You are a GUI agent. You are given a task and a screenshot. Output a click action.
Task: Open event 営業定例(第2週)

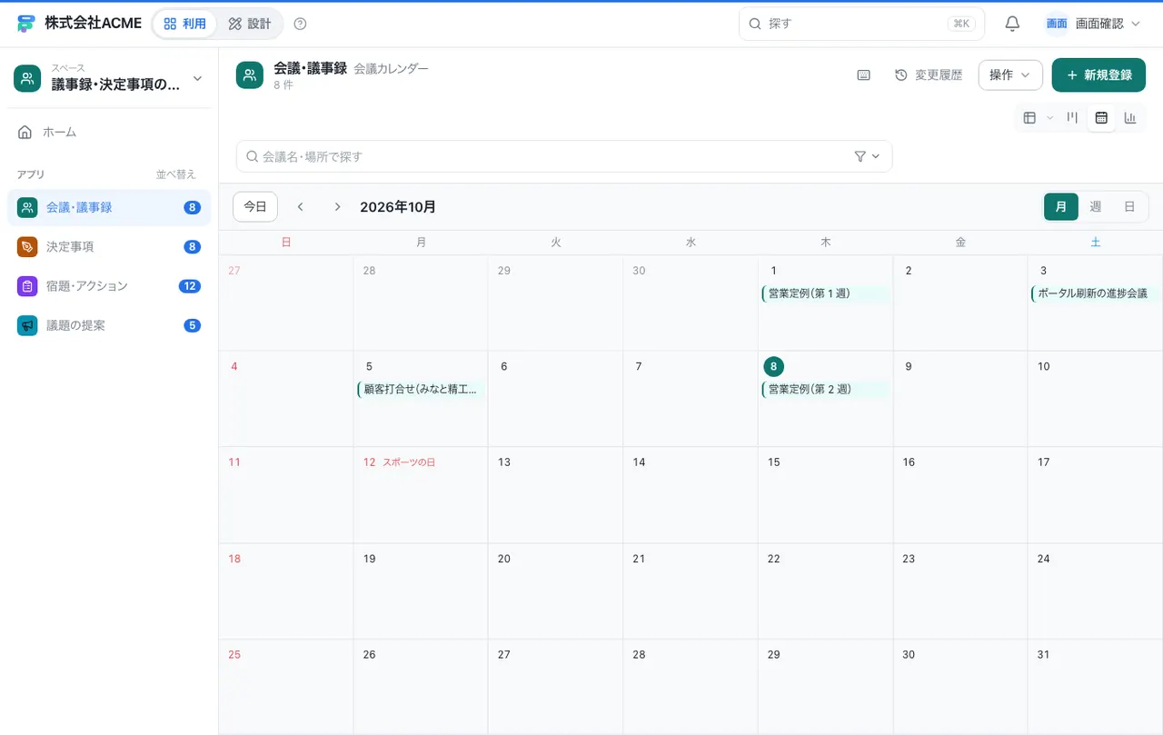coord(825,390)
